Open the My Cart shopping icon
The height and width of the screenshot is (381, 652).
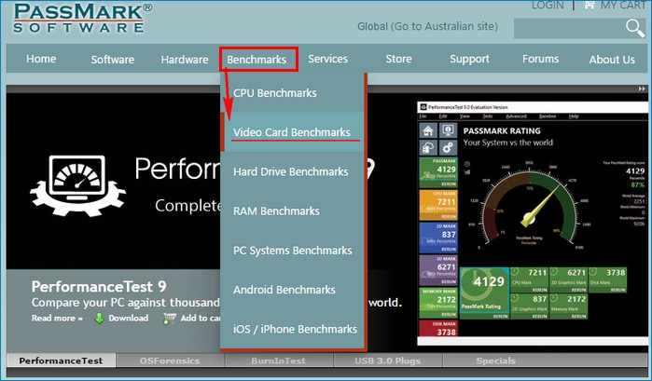click(x=590, y=5)
